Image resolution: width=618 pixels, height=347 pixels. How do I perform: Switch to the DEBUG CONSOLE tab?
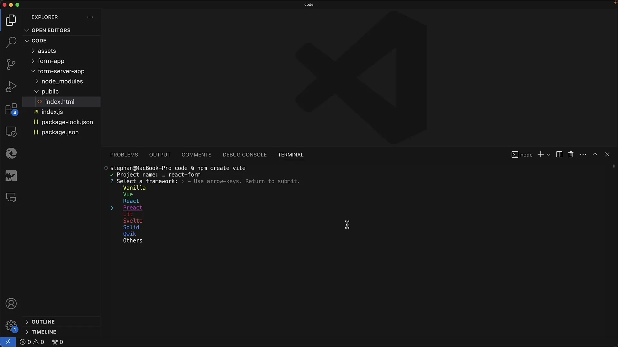coord(245,155)
